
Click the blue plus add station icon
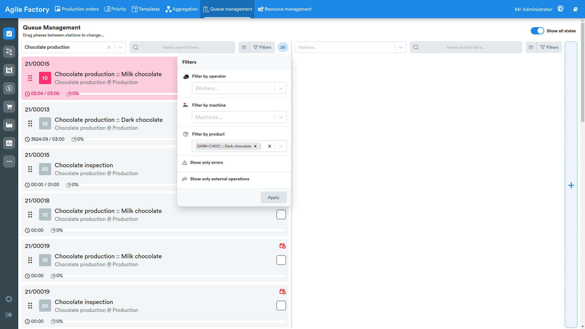[x=571, y=185]
